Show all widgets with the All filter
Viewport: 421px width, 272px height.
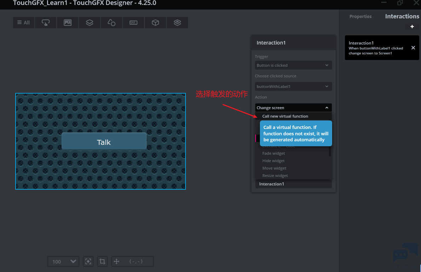[x=24, y=23]
